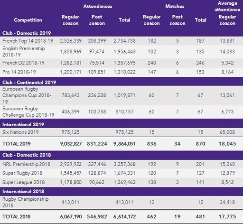Viewport: 243px width, 224px height.
Task: Click the Matches group header
Action: [175, 6]
